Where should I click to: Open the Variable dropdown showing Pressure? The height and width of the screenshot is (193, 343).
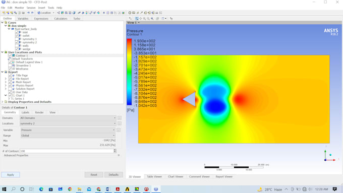click(68, 130)
